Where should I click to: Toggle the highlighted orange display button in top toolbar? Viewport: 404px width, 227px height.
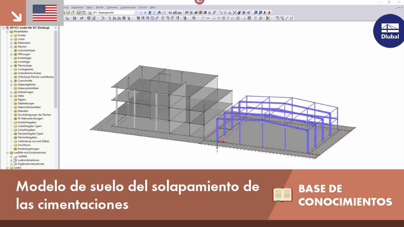(200, 12)
